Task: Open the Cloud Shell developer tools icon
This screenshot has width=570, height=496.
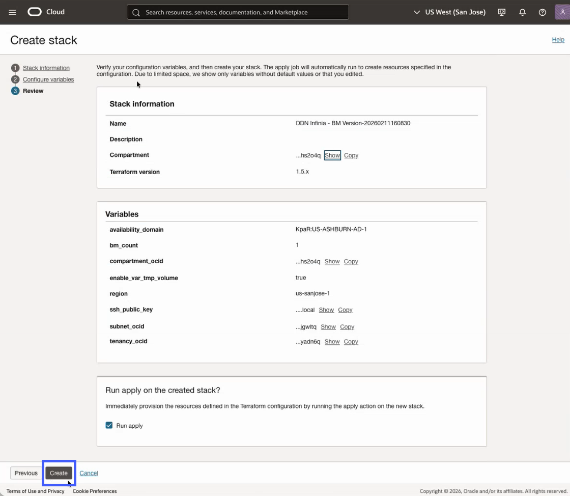Action: 501,12
